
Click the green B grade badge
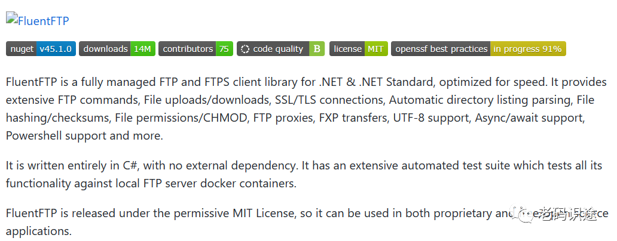click(x=317, y=49)
